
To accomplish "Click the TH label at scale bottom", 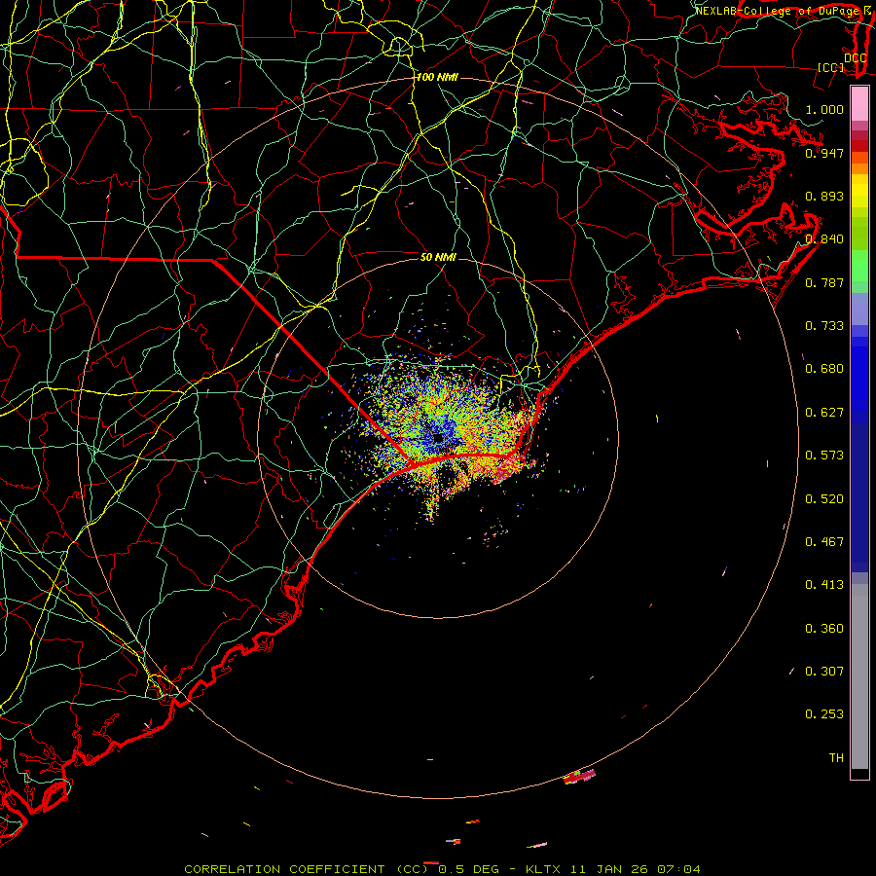I will pos(836,758).
